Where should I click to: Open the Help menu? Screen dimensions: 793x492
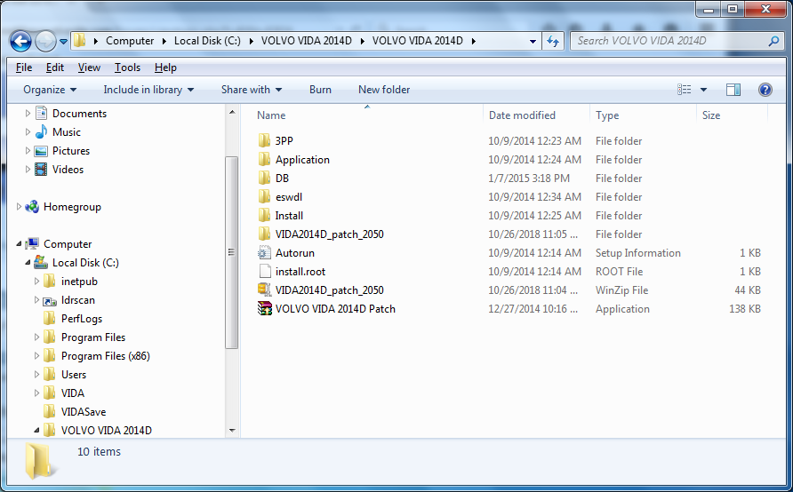click(x=165, y=67)
